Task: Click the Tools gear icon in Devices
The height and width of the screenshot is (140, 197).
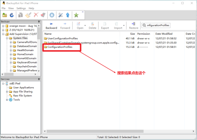Action: (x=11, y=100)
